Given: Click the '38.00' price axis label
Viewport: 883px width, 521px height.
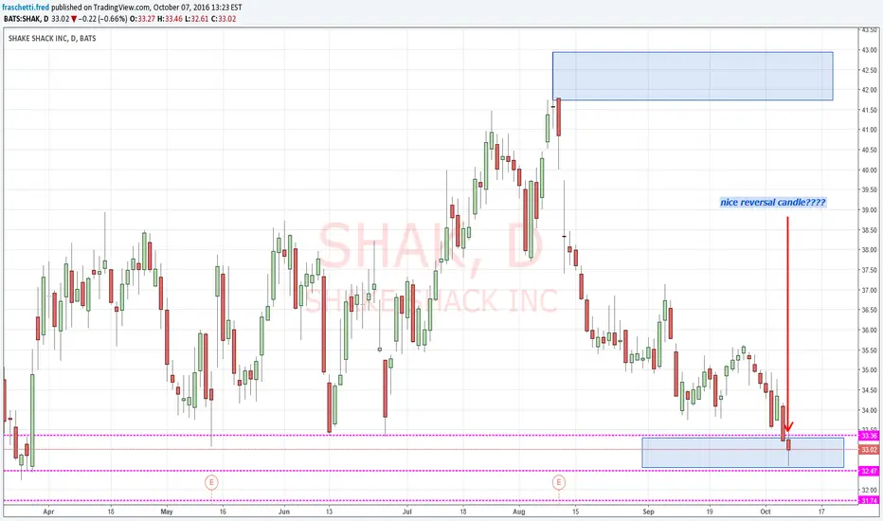Looking at the screenshot, I should click(x=869, y=250).
